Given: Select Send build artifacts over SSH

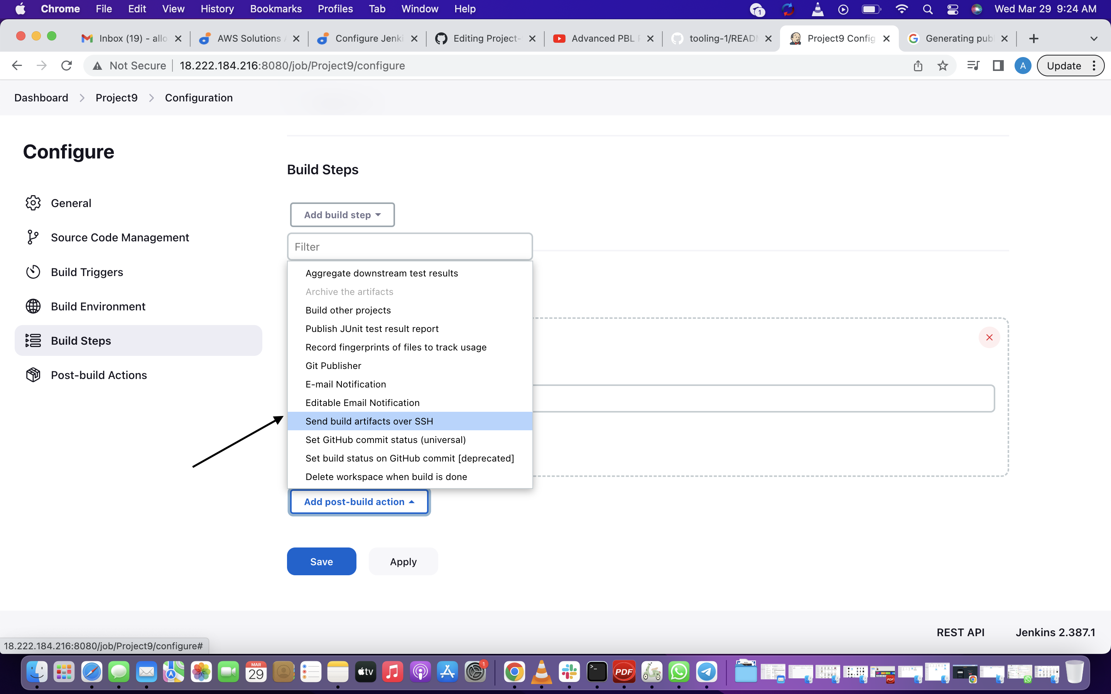Looking at the screenshot, I should (369, 421).
